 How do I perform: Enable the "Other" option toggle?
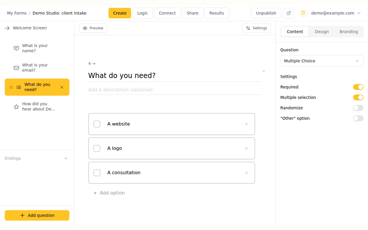pyautogui.click(x=358, y=118)
